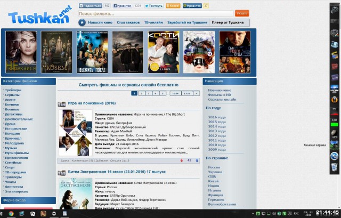Open Фильмы в HD in the navigation panel
Screen dimensions: 341x218
coord(220,95)
